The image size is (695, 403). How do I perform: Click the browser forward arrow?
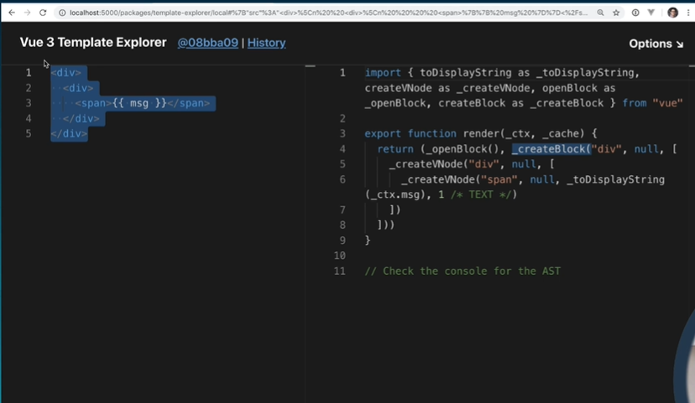click(28, 13)
